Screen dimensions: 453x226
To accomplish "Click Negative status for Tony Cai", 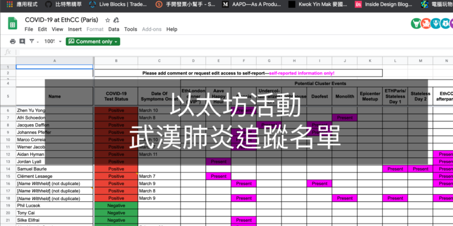I will [116, 213].
